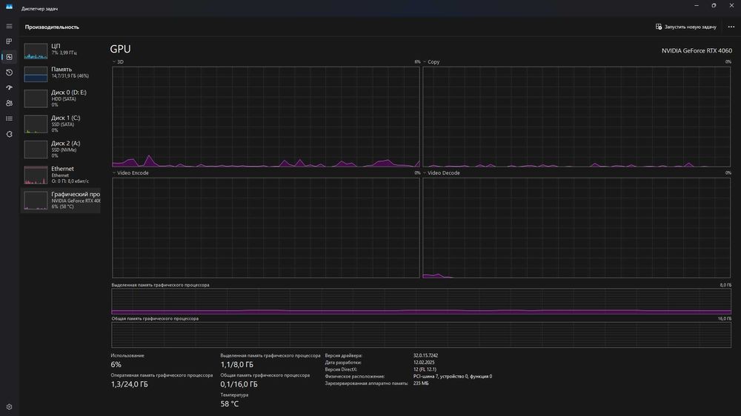Viewport: 741px width, 416px height.
Task: Click the 0,1/16,0 ГБ shared memory value
Action: coord(239,384)
